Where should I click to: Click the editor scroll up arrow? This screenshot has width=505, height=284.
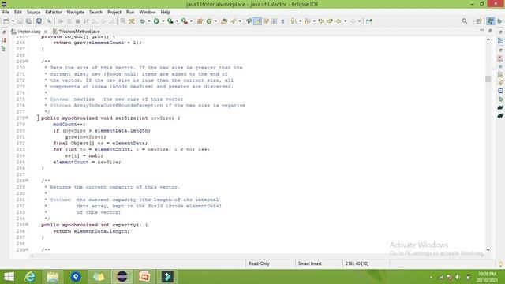pyautogui.click(x=488, y=39)
